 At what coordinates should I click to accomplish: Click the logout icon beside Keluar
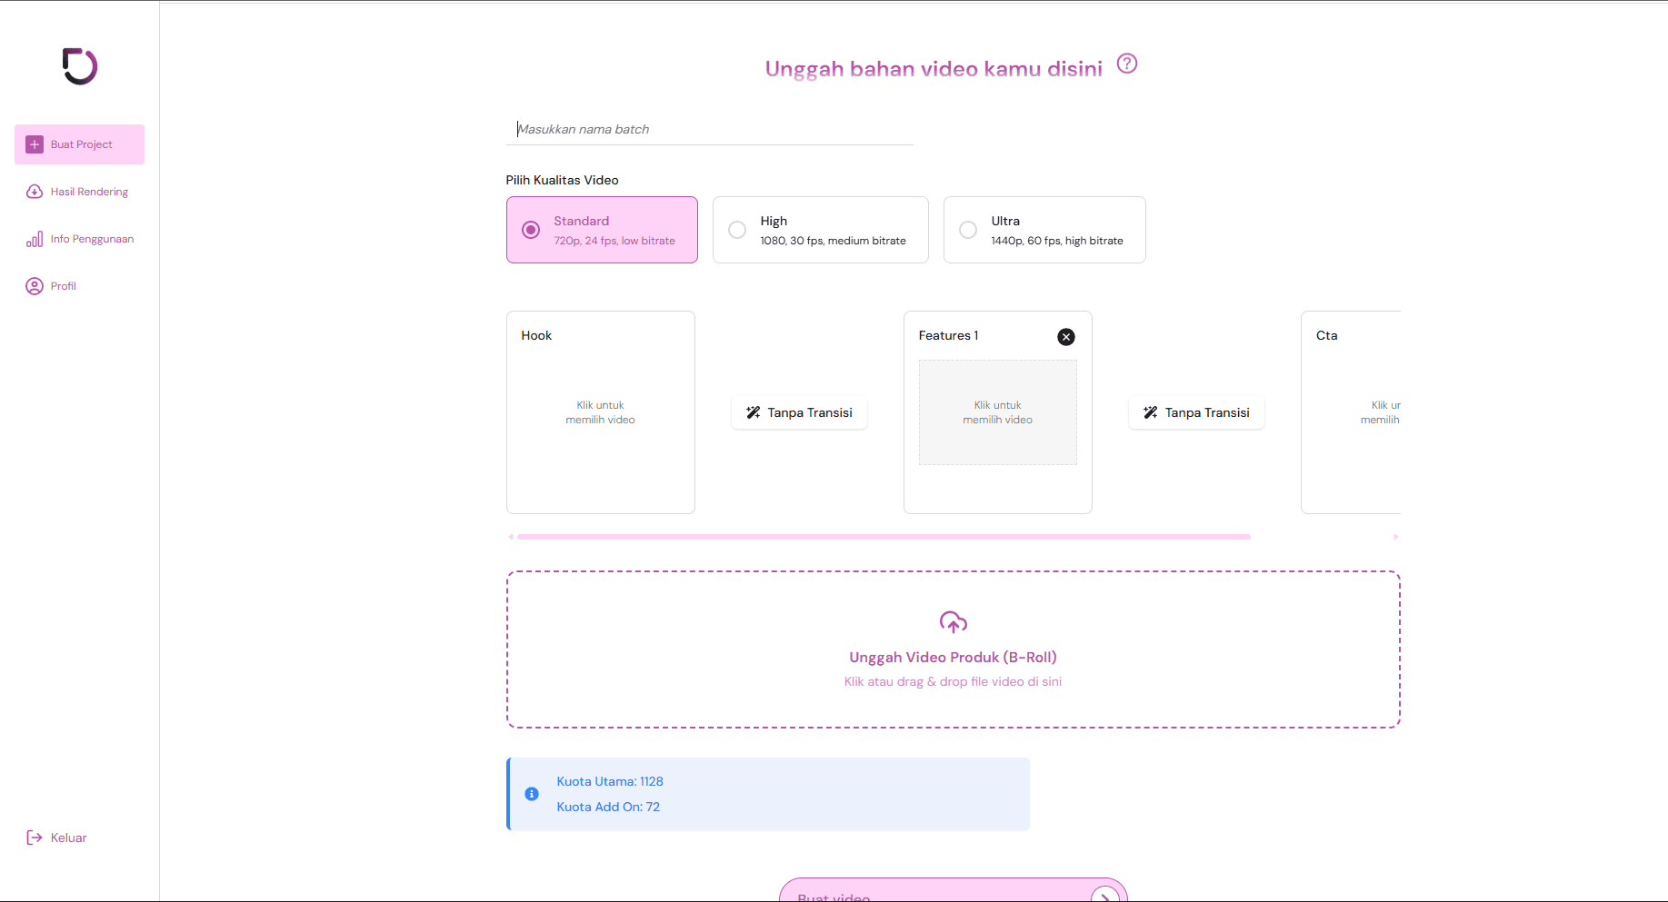click(x=35, y=838)
